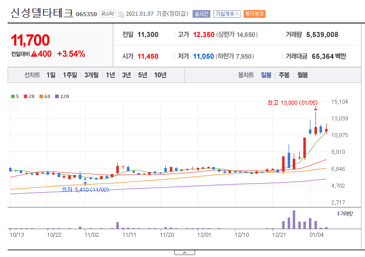Image resolution: width=365 pixels, height=257 pixels.
Task: Click the change percentage +3.54%
Action: 71,54
